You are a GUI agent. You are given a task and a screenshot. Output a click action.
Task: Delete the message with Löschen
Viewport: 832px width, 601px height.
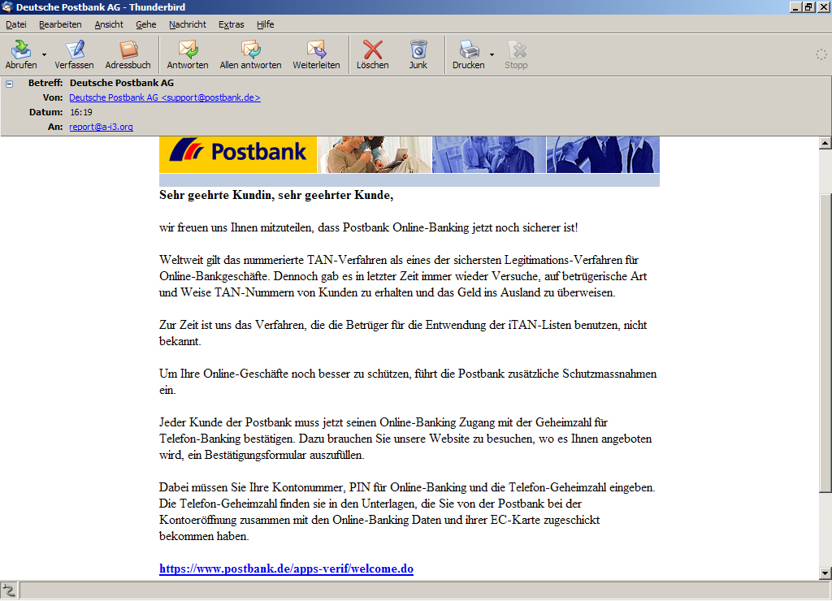click(372, 54)
